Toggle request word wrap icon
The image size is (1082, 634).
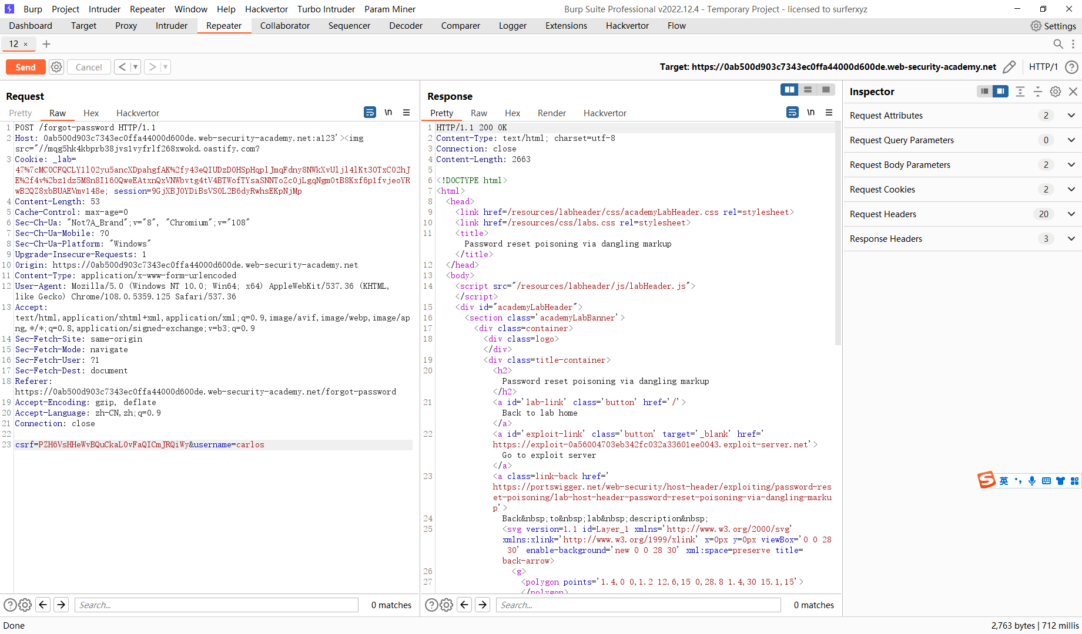(x=370, y=112)
